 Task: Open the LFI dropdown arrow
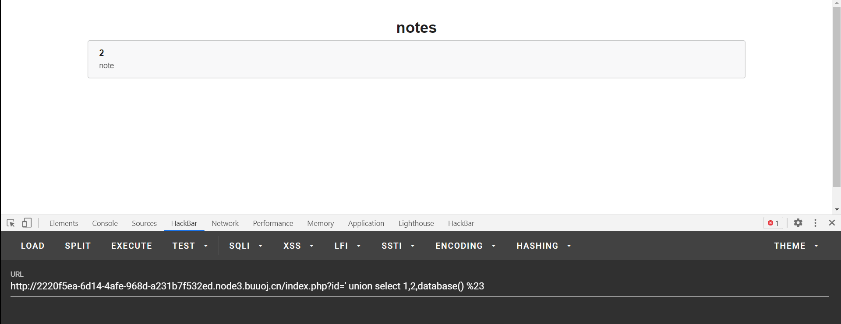(358, 246)
